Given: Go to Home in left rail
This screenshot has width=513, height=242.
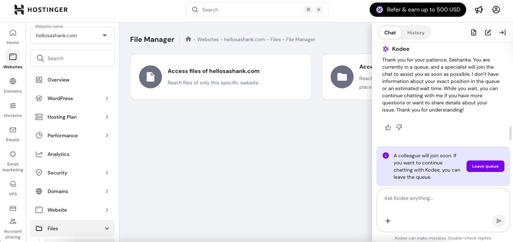Looking at the screenshot, I should coord(13,36).
